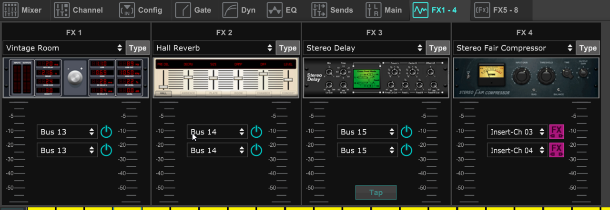
Task: Click the FX insert icon for Insert-Ch 04
Action: click(557, 150)
